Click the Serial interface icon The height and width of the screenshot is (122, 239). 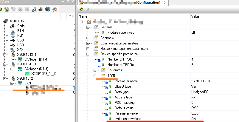[x=13, y=26]
